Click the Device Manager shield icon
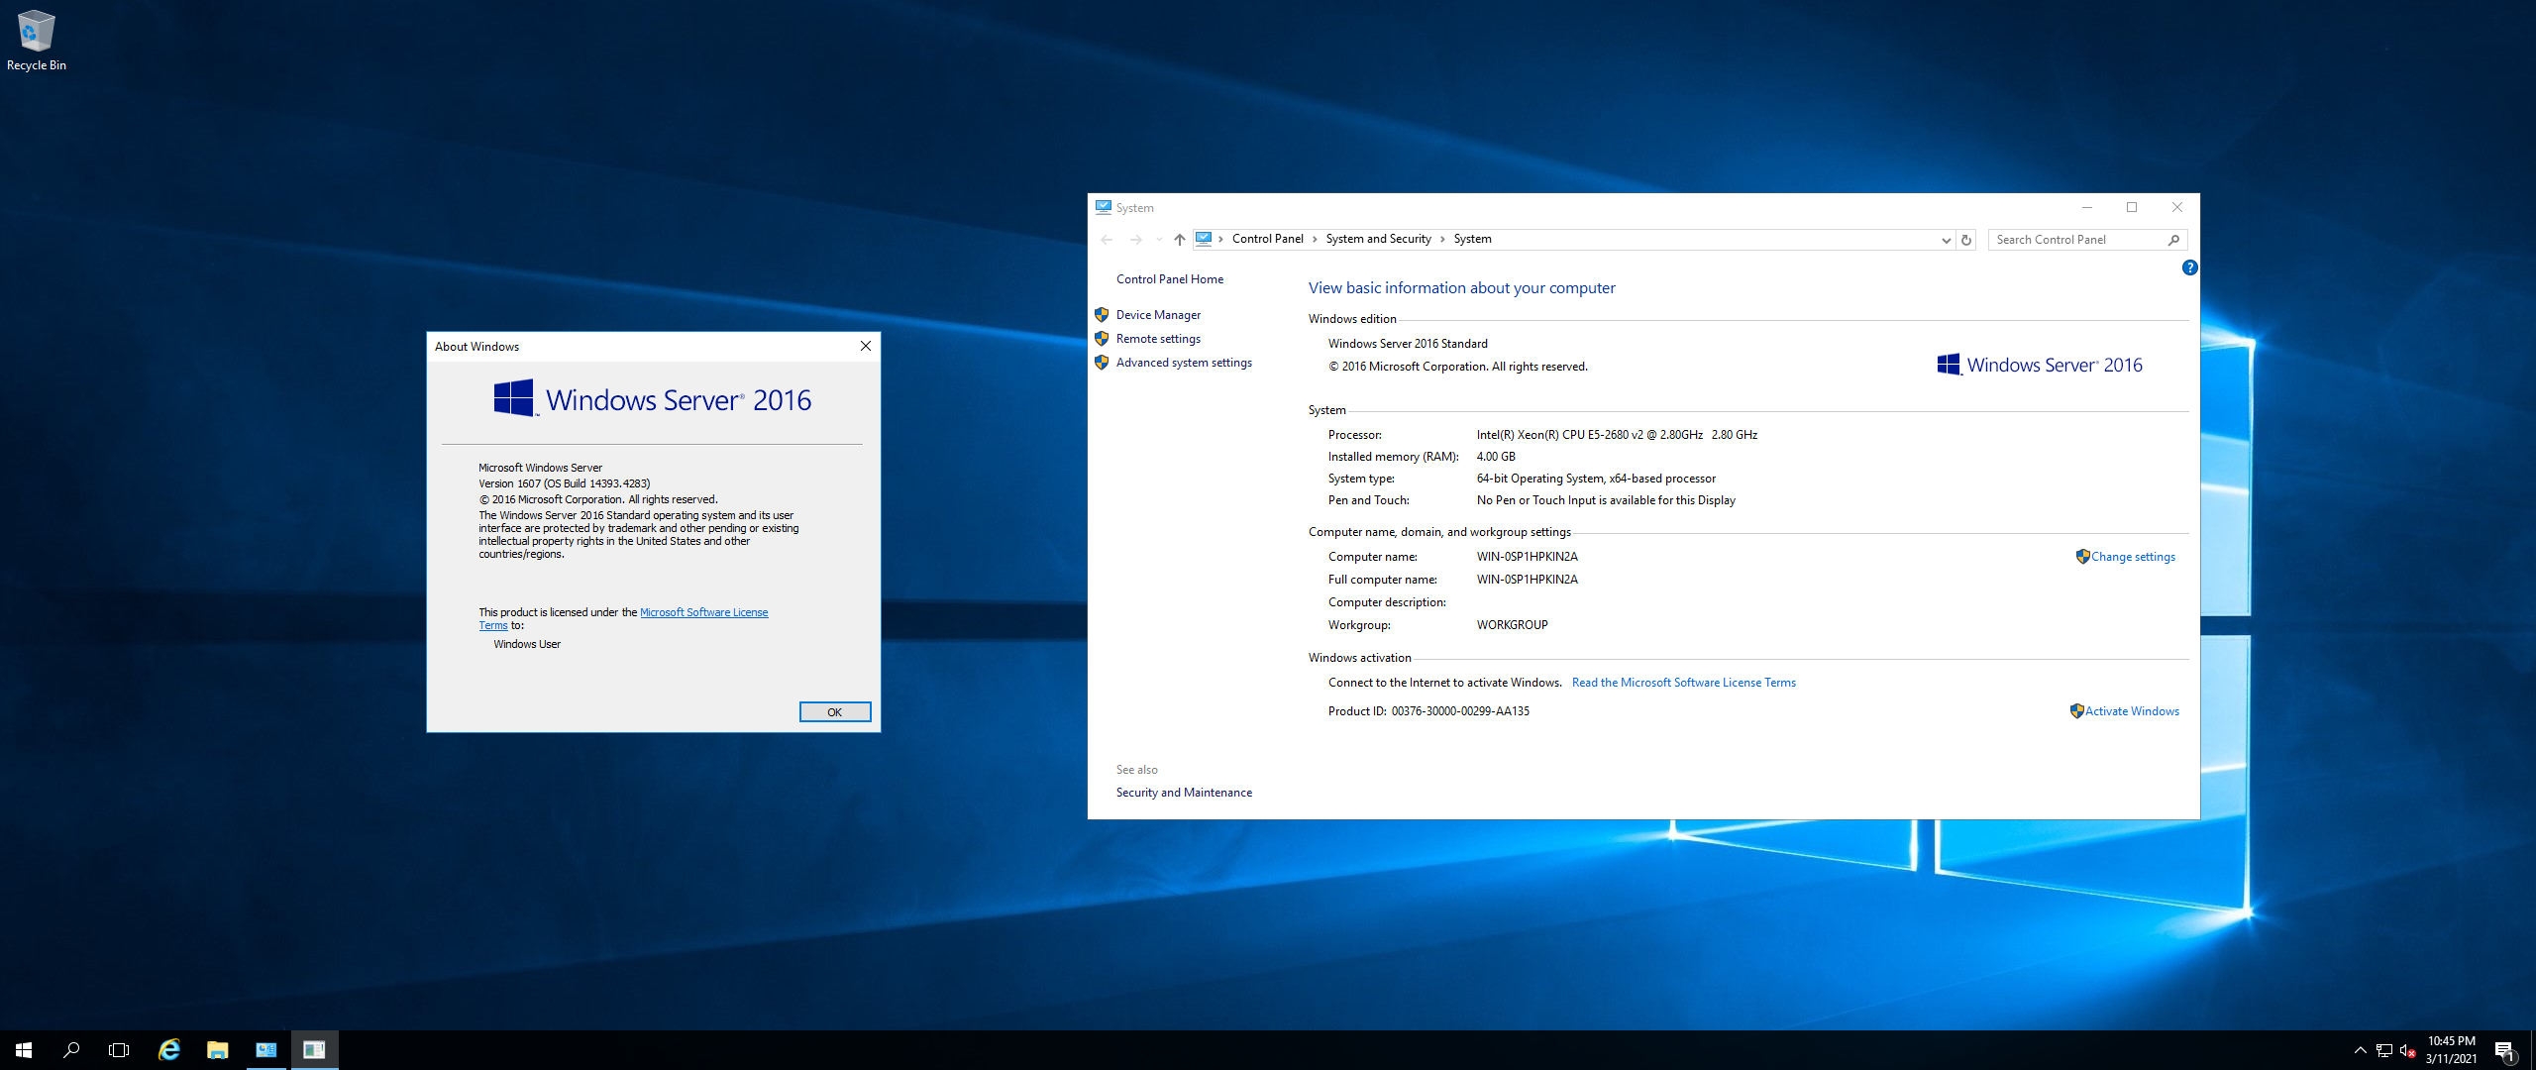This screenshot has height=1070, width=2536. [1102, 315]
